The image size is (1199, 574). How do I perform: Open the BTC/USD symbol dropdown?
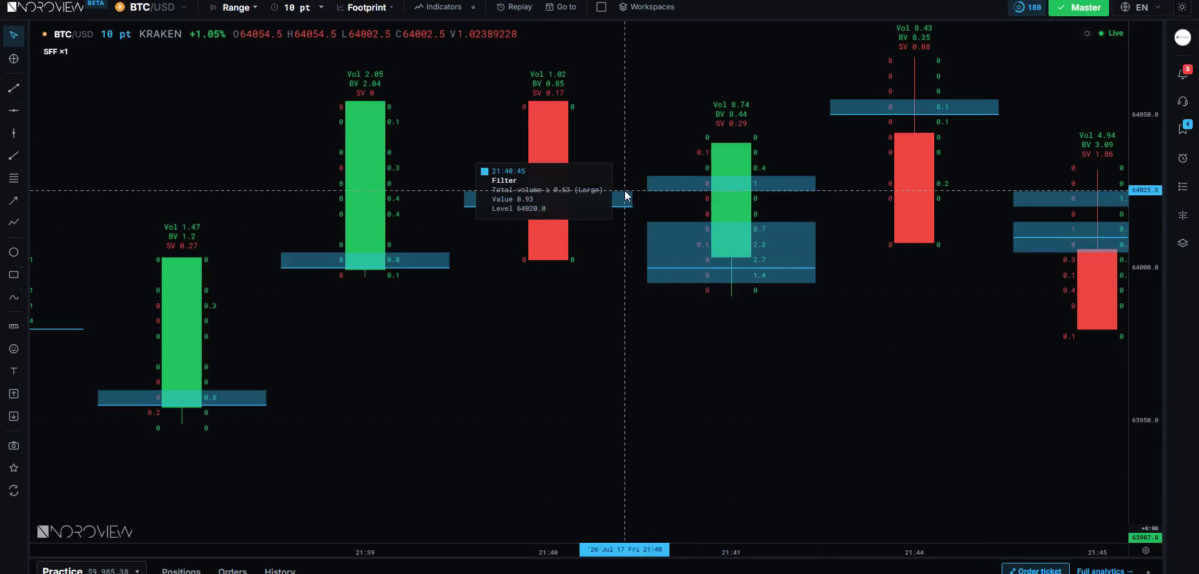(150, 7)
